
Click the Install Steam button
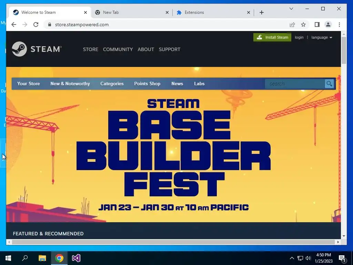(272, 37)
